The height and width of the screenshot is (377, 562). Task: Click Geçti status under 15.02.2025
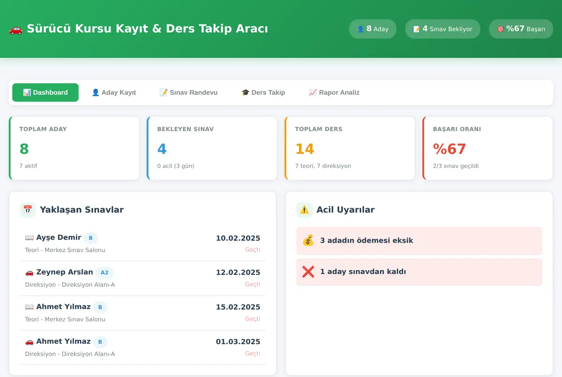click(252, 319)
